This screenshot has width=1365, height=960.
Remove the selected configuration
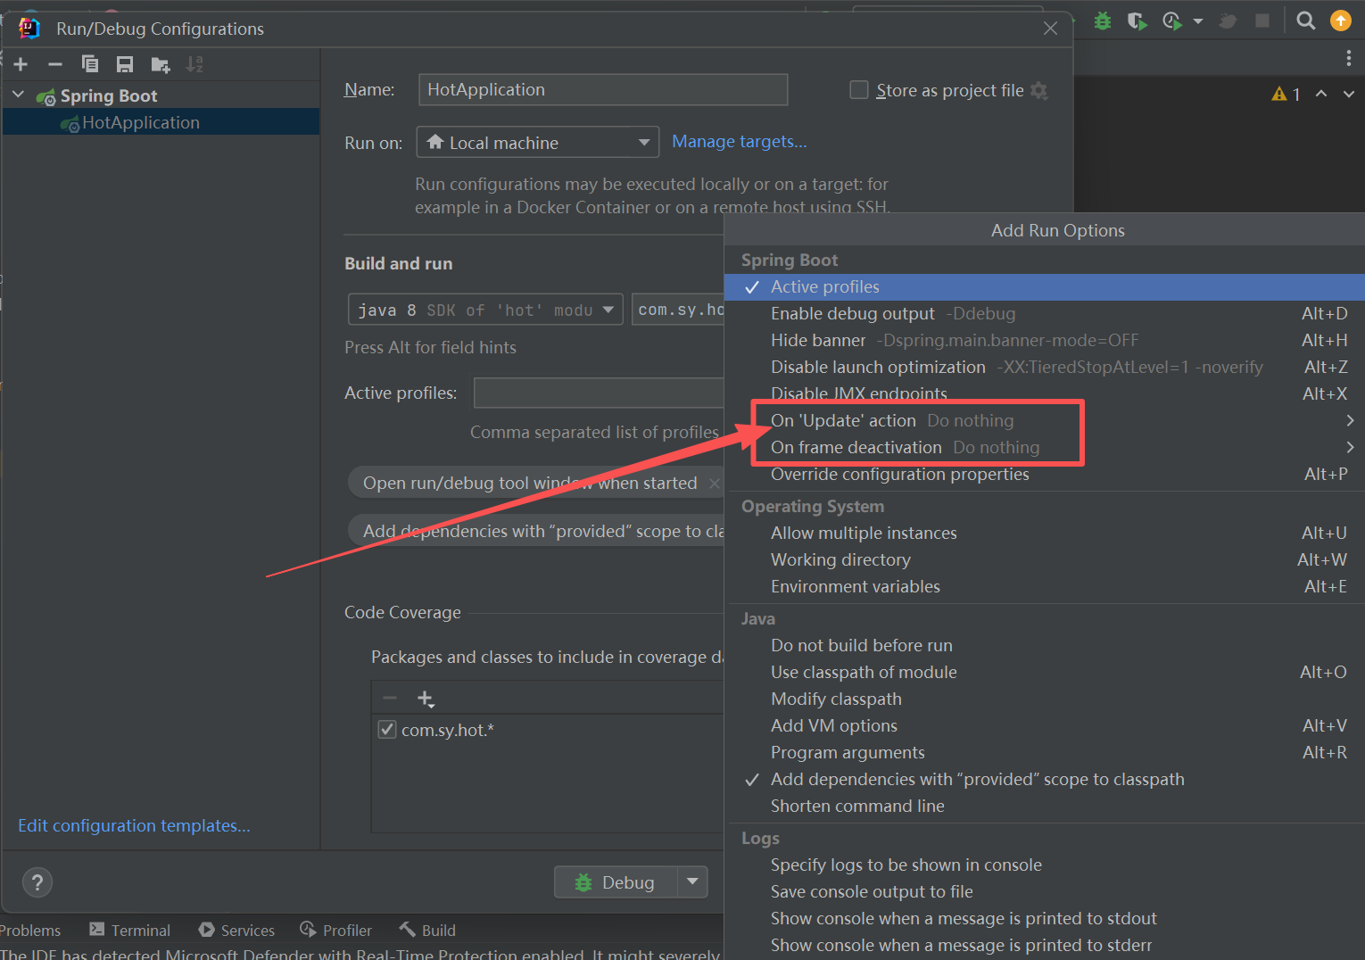point(54,64)
